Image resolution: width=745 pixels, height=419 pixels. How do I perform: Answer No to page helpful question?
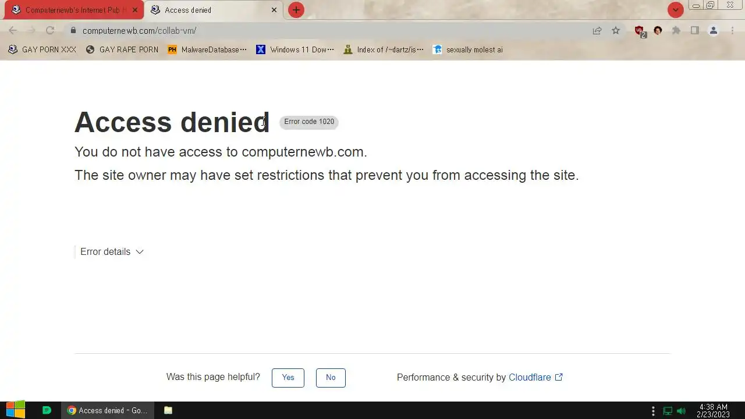pos(331,378)
